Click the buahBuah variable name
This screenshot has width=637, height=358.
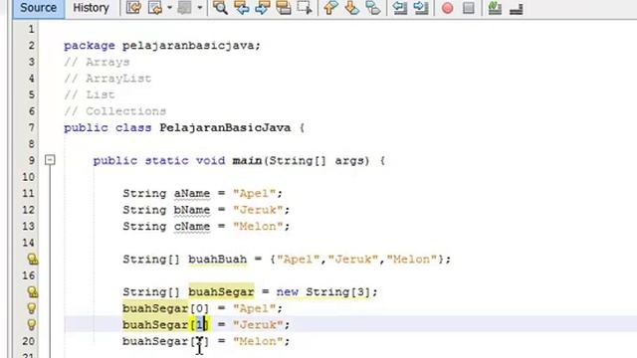(x=217, y=259)
